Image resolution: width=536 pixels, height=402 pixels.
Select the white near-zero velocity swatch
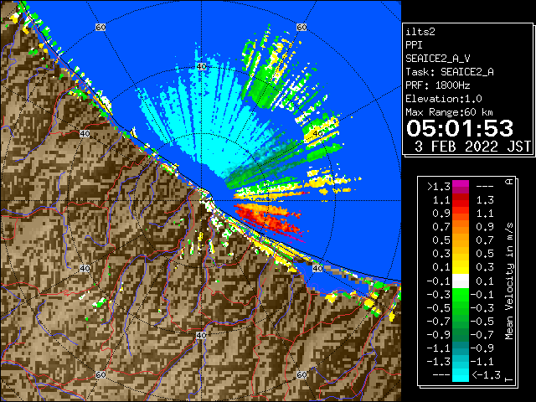click(461, 281)
